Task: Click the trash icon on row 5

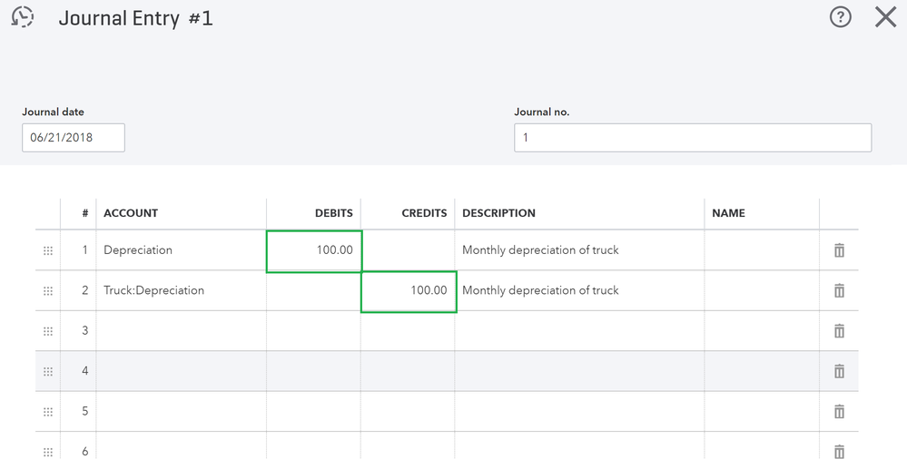Action: coord(839,412)
